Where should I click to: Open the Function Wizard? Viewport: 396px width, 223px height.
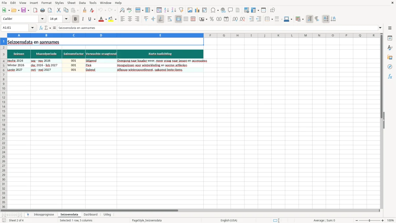point(41,28)
